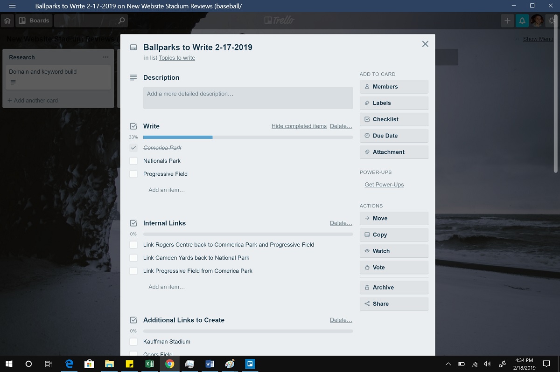Switch to Chrome on the taskbar
This screenshot has height=372, width=560.
pyautogui.click(x=169, y=364)
